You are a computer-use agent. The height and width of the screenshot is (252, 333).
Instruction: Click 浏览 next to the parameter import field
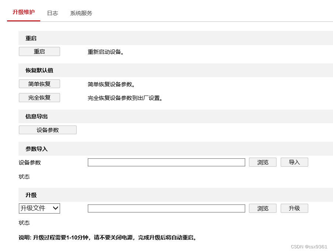pos(263,162)
